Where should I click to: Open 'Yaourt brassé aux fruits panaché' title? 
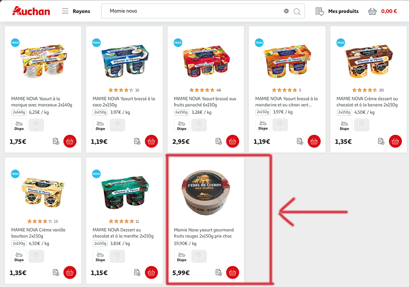tap(205, 102)
